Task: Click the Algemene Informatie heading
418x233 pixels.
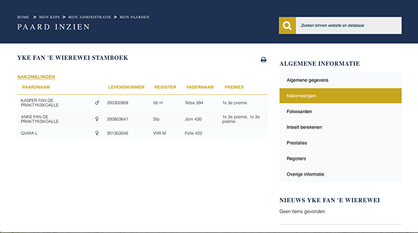Action: tap(320, 64)
